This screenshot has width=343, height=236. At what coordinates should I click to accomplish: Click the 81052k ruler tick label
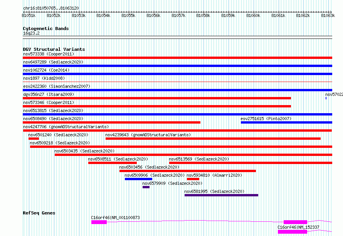click(x=54, y=15)
